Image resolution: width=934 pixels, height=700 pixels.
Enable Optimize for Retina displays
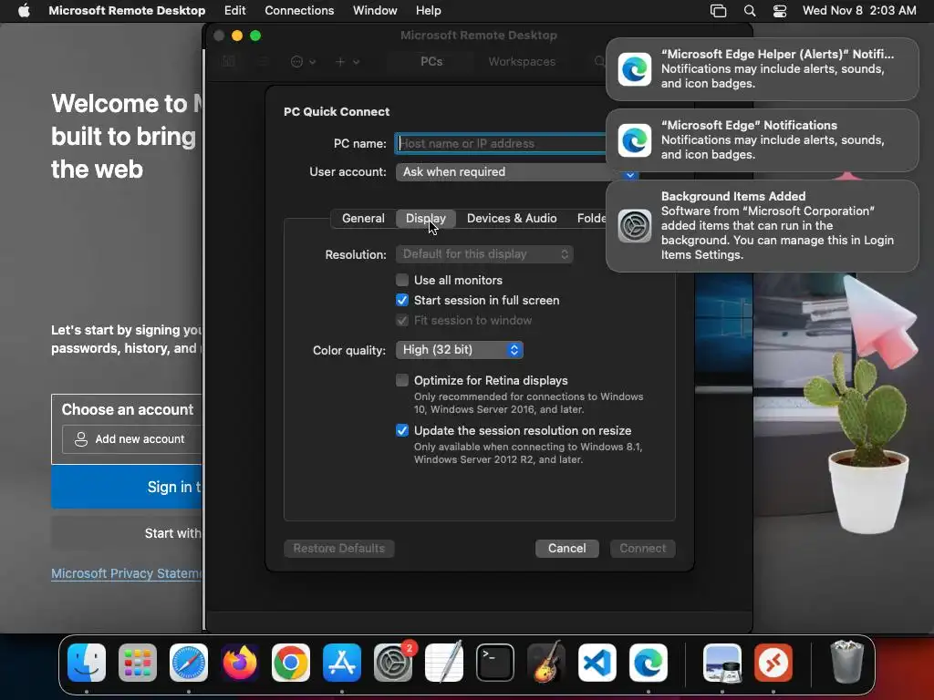402,380
